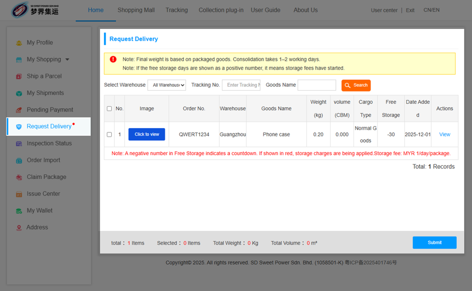Screen dimensions: 472x291
Task: Open Address in sidebar
Action: (37, 227)
